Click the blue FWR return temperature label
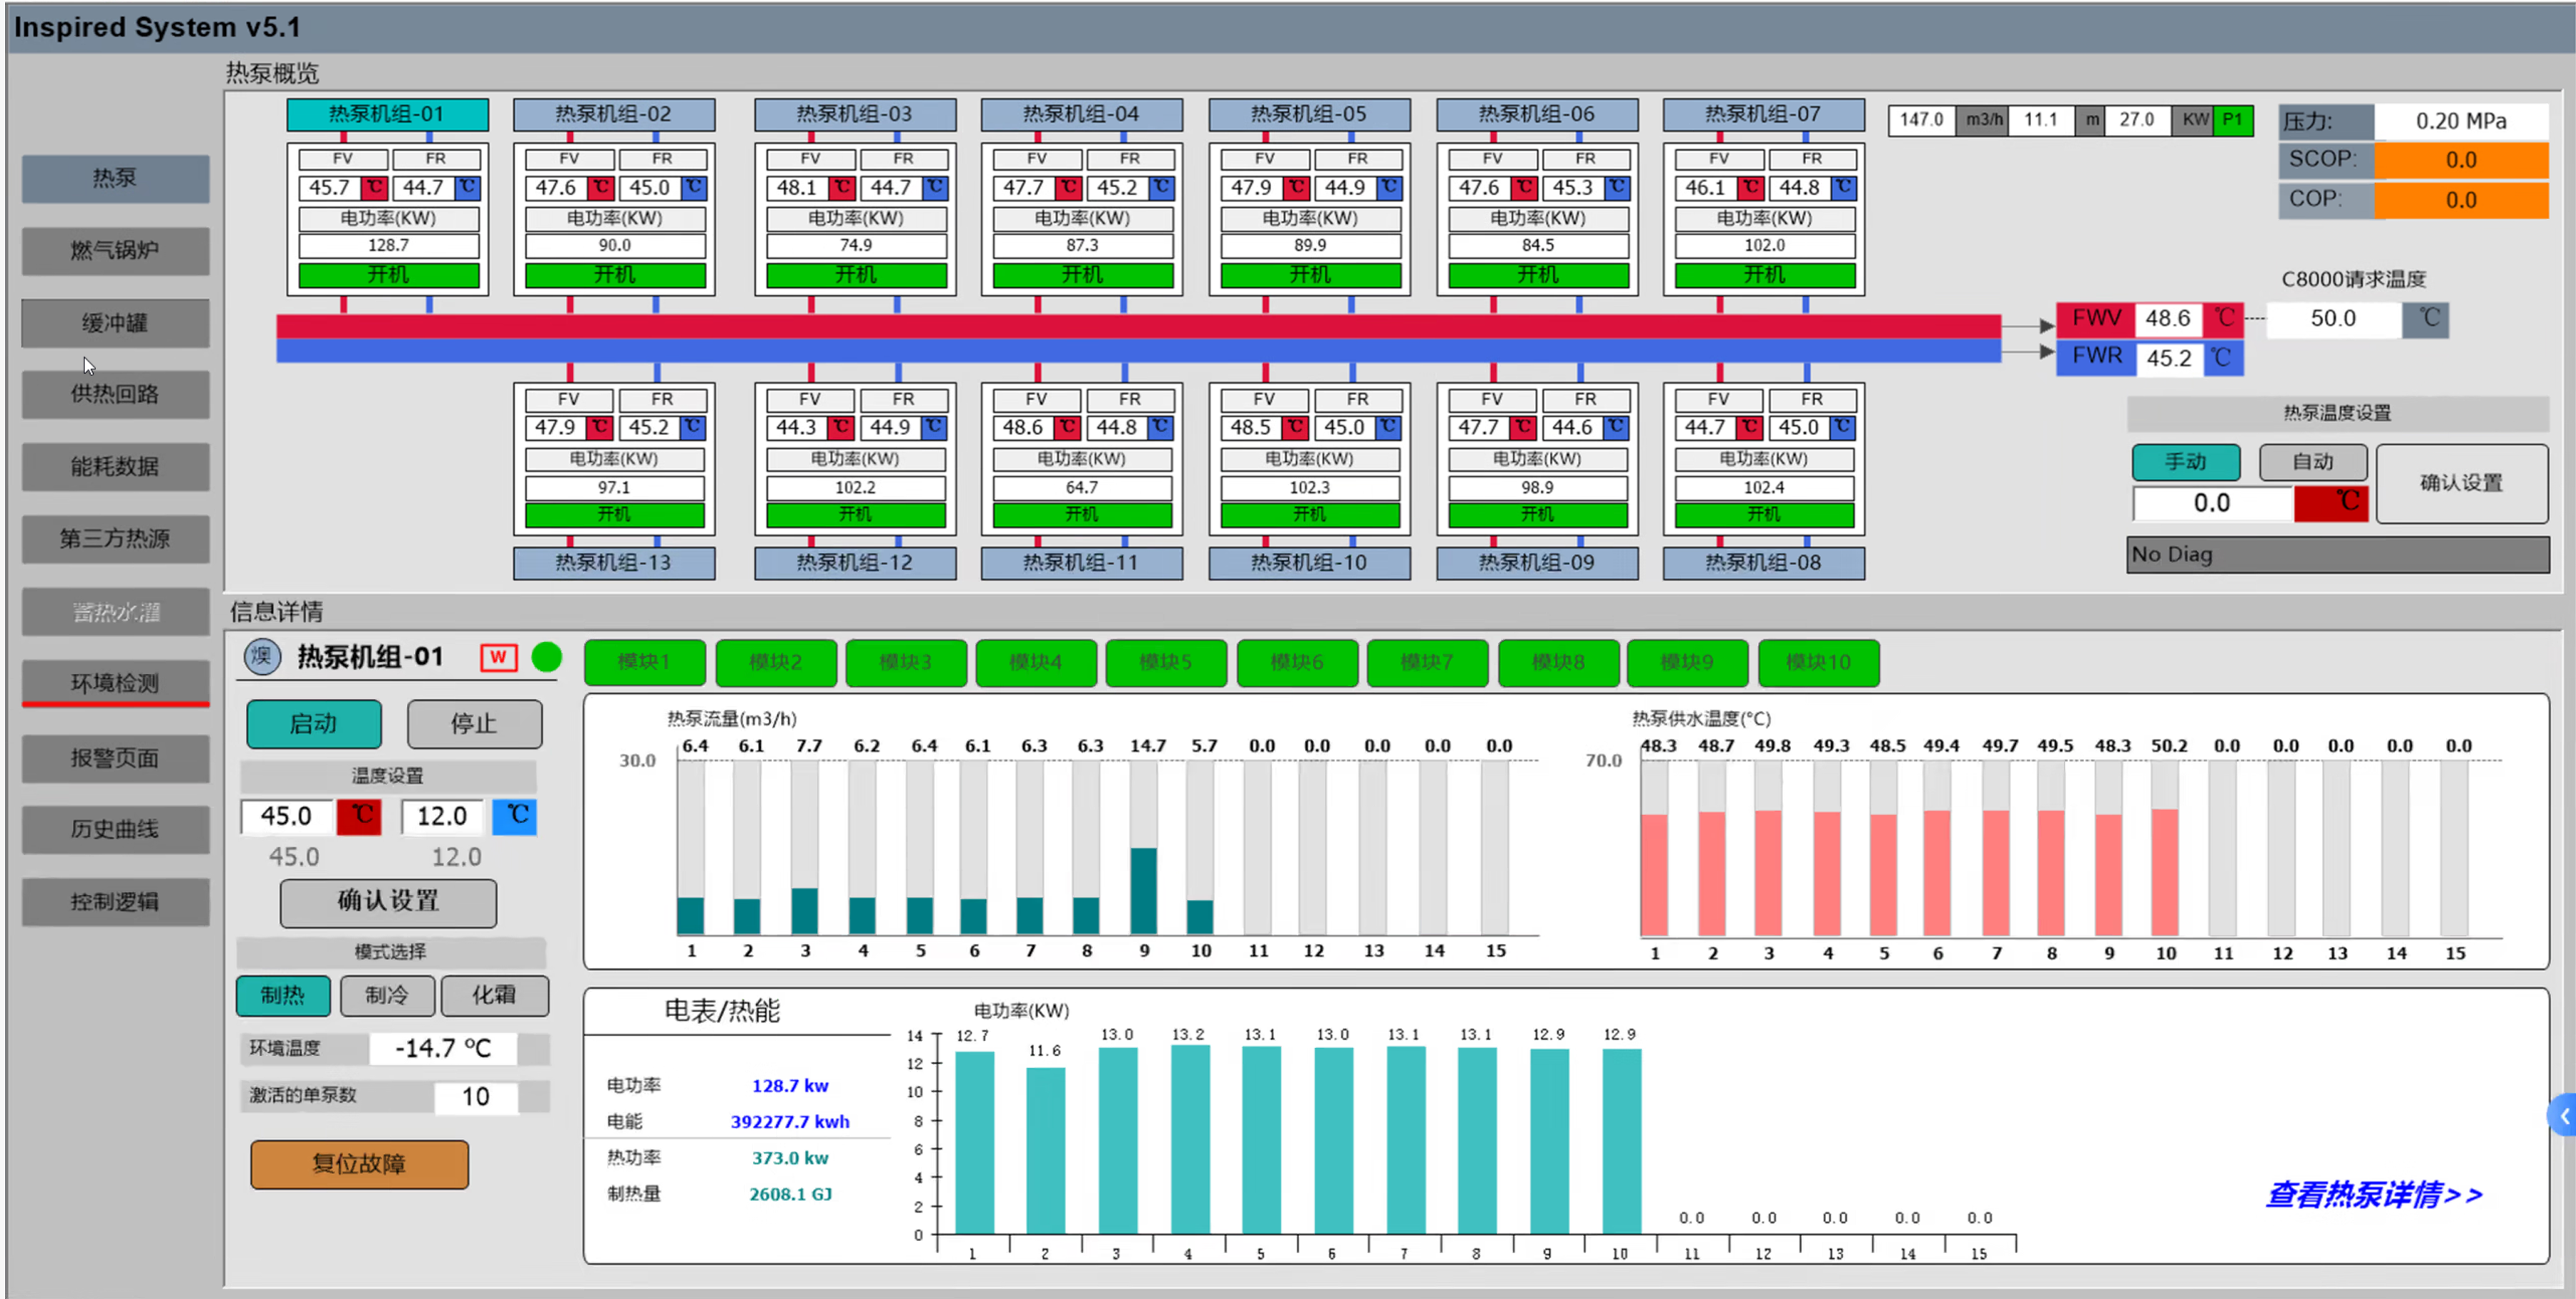This screenshot has width=2576, height=1299. coord(2096,357)
